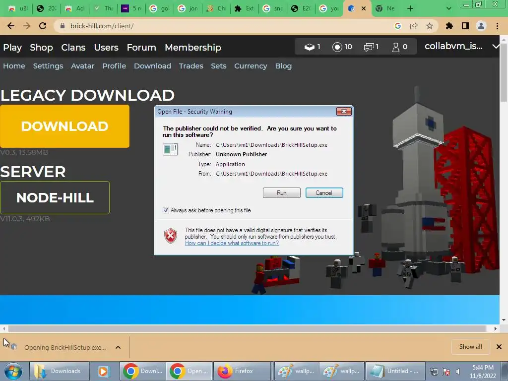Click the network tray icon

pyautogui.click(x=434, y=371)
